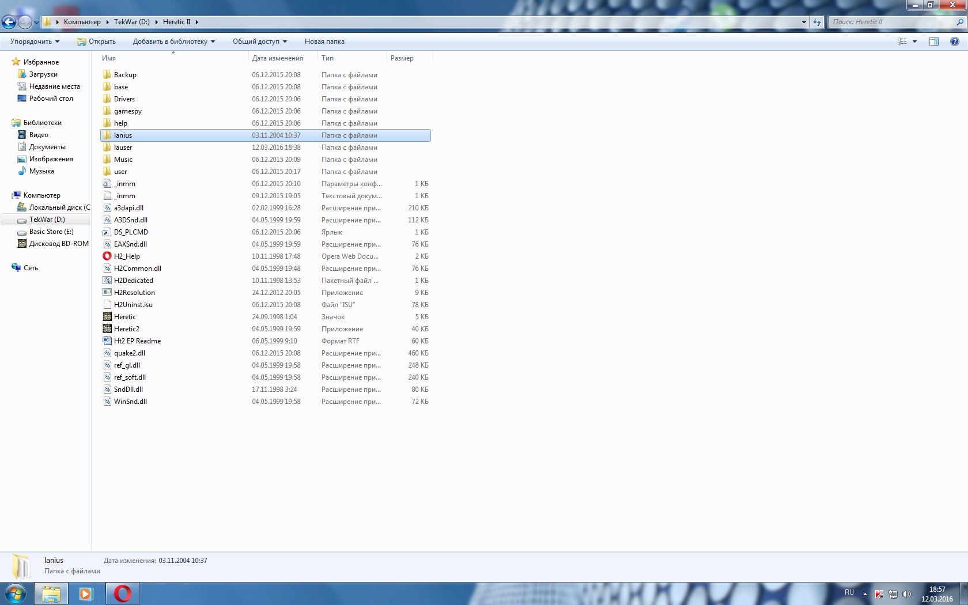Select Библиотеки in the navigation pane
Viewport: 968px width, 605px height.
(42, 123)
